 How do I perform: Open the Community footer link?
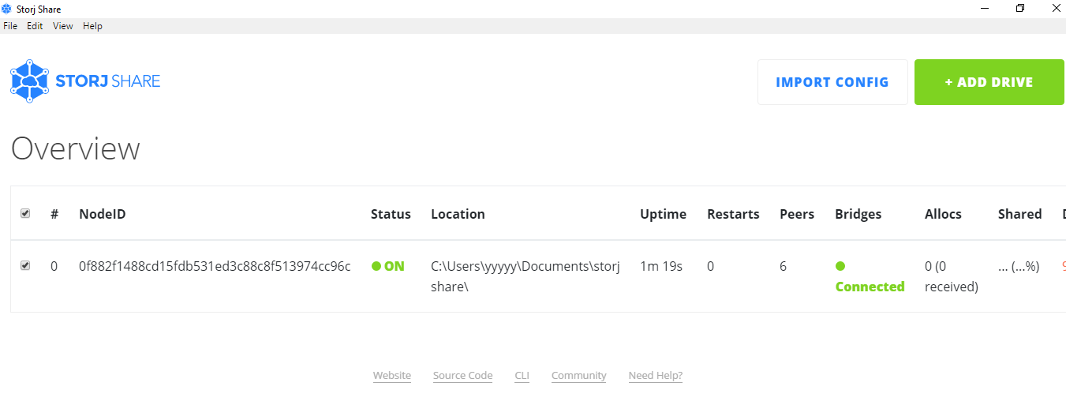click(579, 376)
